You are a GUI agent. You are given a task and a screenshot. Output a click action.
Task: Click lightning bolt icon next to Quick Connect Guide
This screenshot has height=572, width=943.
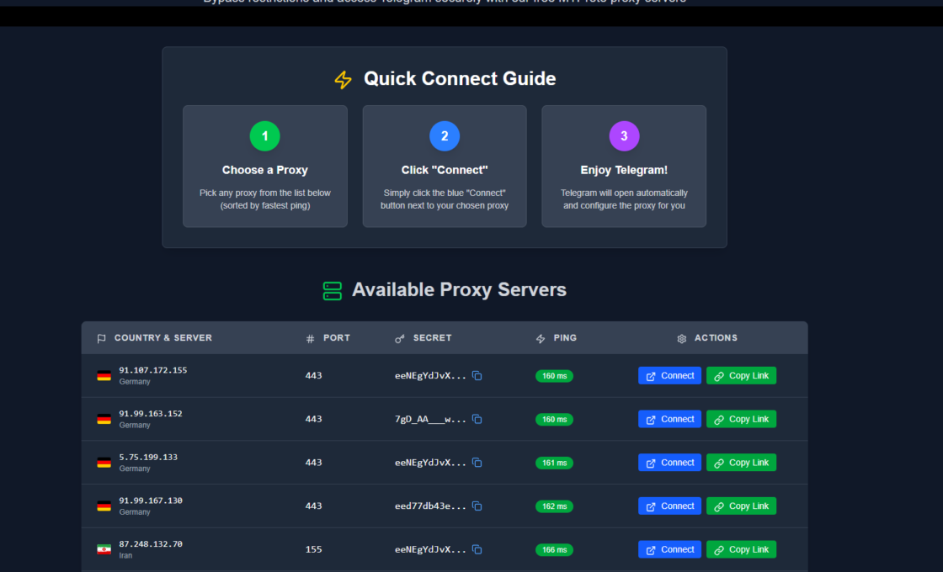click(x=344, y=79)
